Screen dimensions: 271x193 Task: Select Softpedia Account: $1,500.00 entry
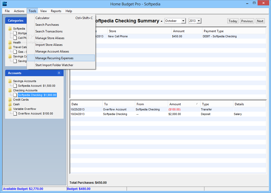(x=37, y=86)
